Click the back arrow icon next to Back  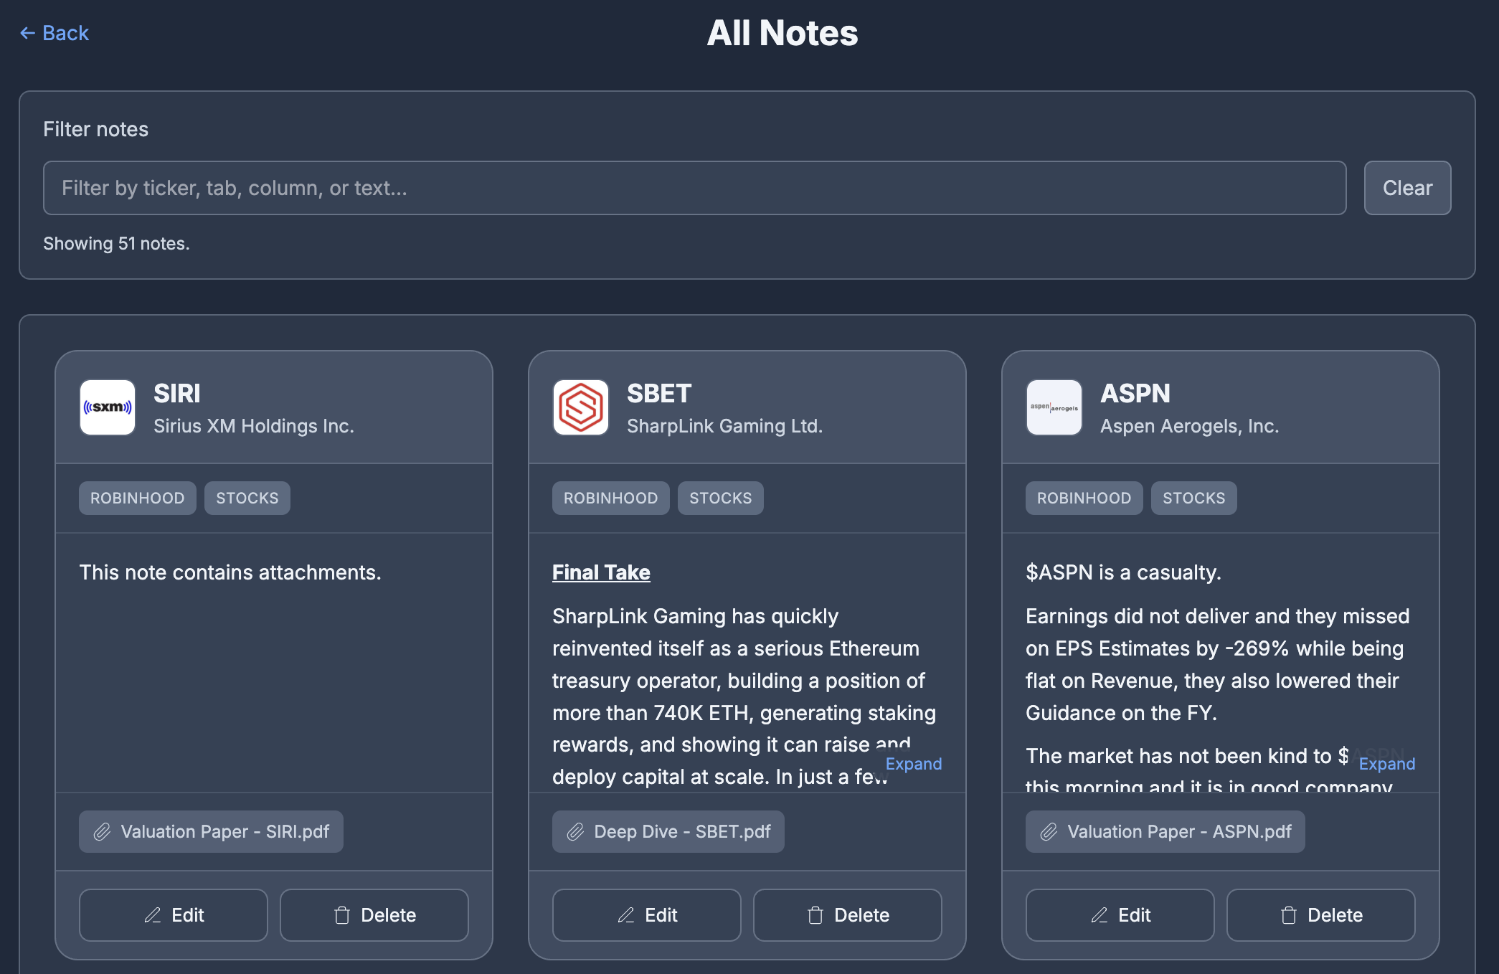tap(26, 33)
